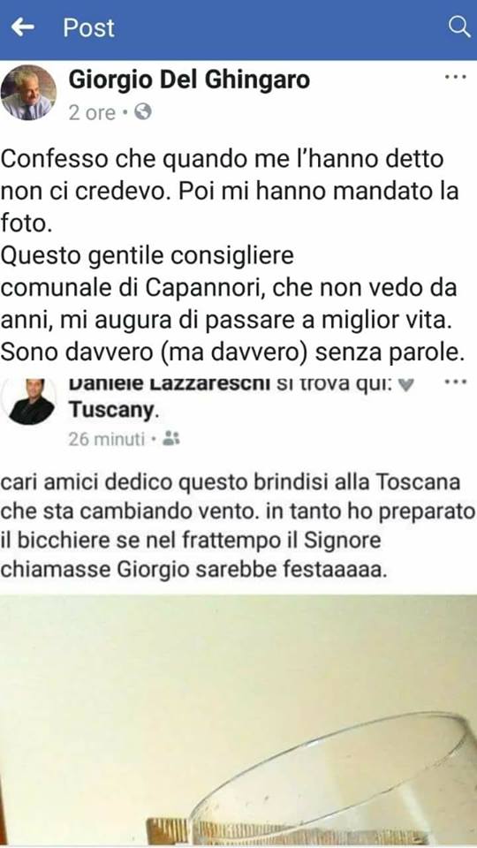Screen dimensions: 477x848
Task: View the glass photo full size
Action: (x=238, y=721)
